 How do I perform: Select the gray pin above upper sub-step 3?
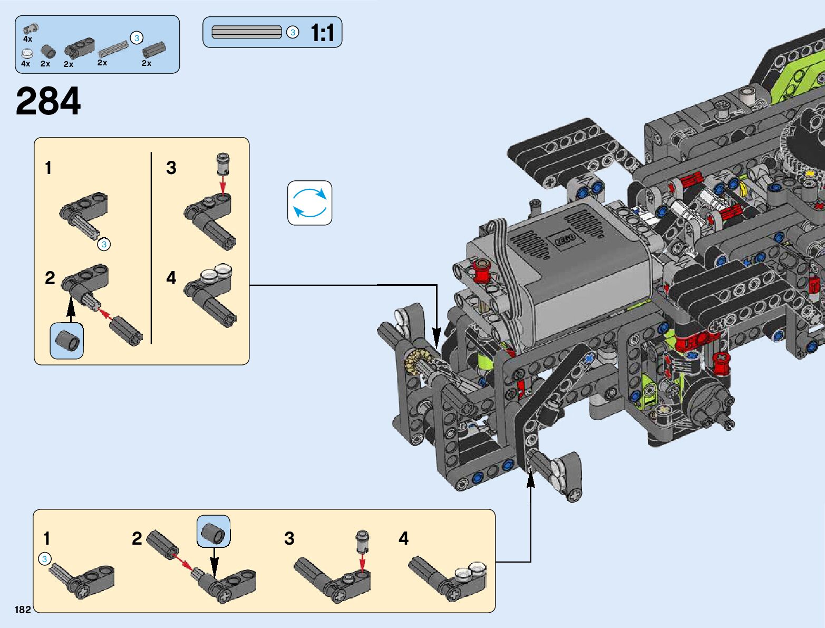pos(224,163)
